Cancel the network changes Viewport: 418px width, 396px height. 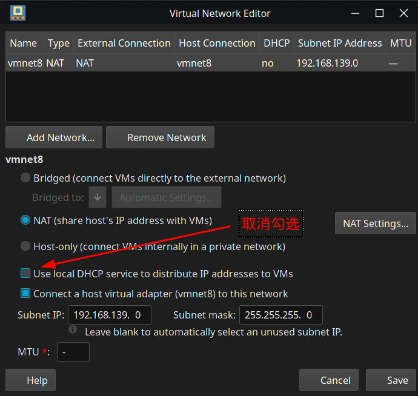tap(329, 380)
